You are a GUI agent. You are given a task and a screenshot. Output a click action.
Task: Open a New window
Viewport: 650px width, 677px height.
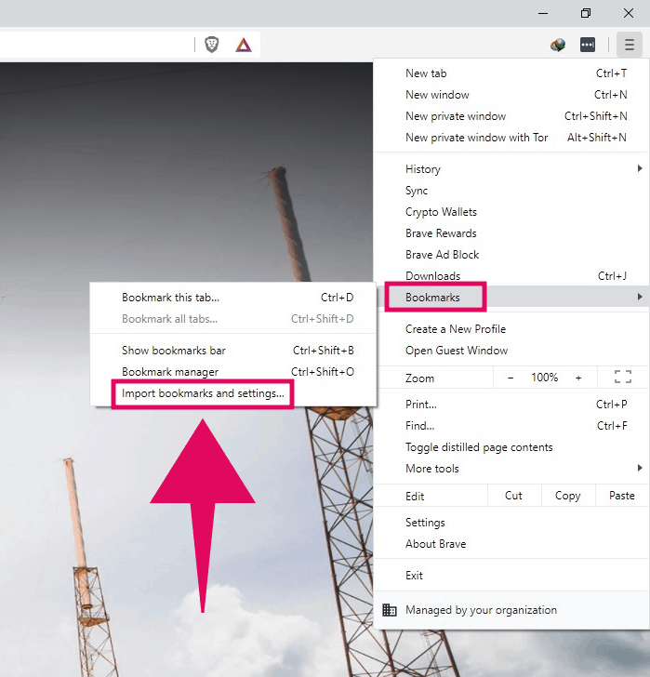[x=511, y=95]
